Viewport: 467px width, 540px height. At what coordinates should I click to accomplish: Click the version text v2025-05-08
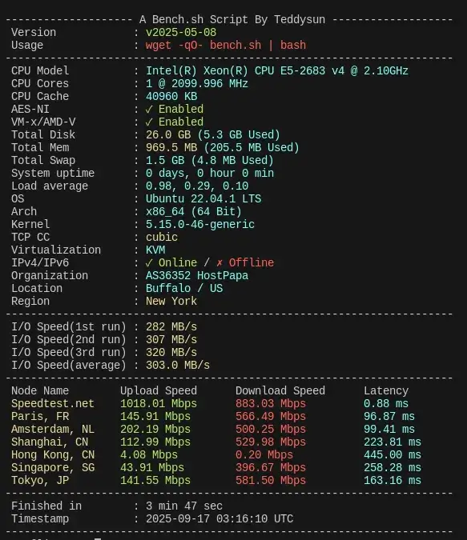pos(181,32)
